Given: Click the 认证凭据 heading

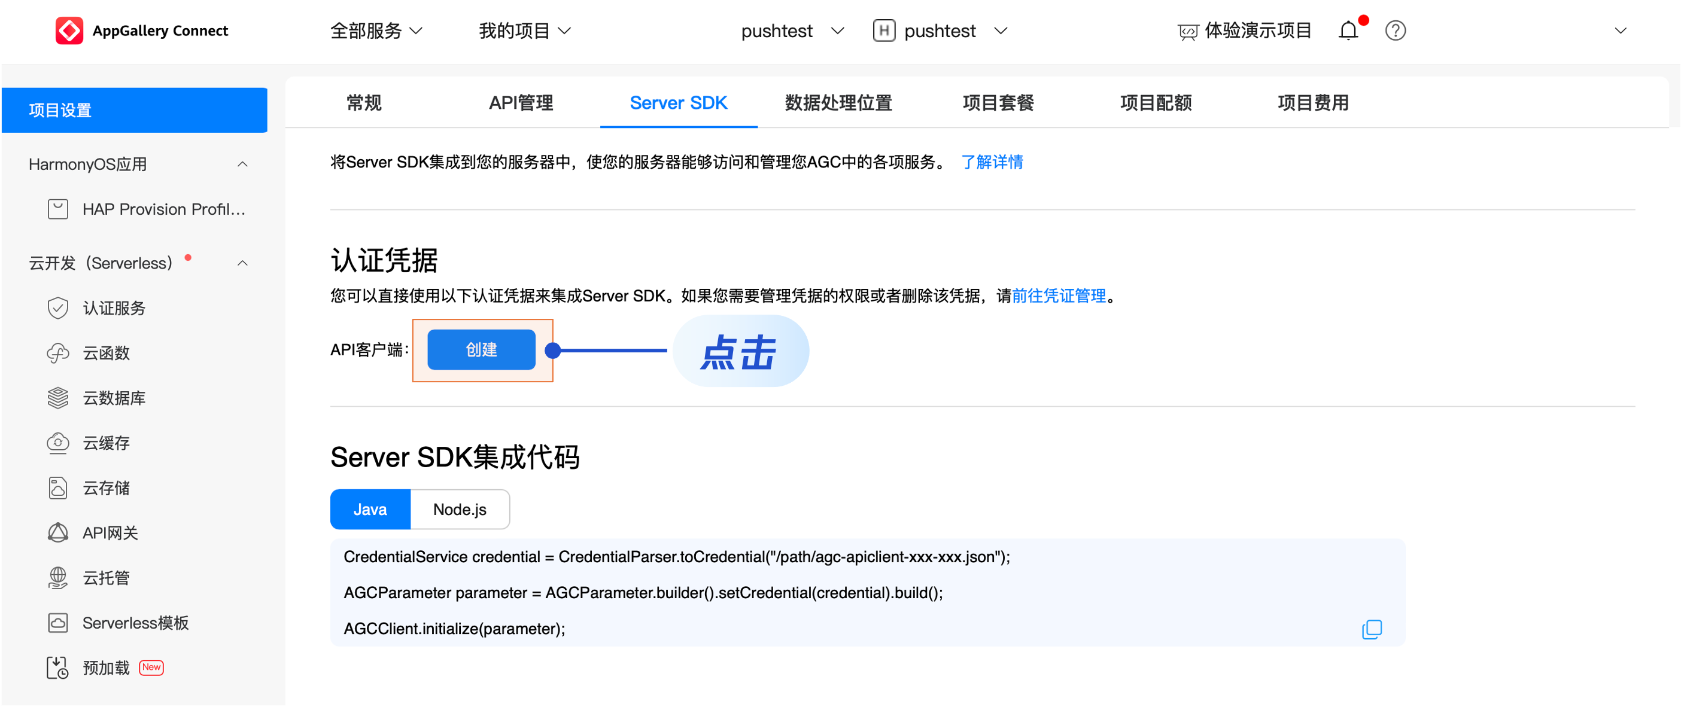Looking at the screenshot, I should (384, 260).
